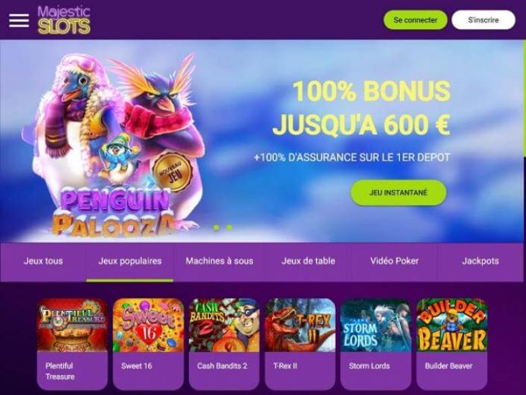Click the Se connecter button
Screen dimensions: 526x395
point(415,20)
